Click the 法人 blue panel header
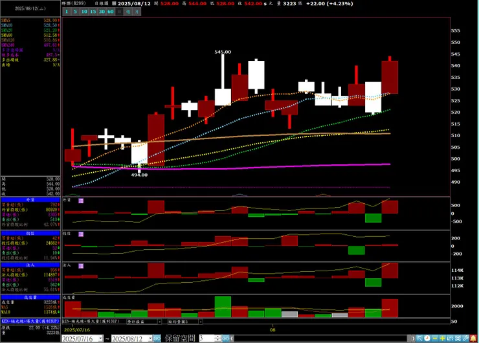Image resolution: width=479 pixels, height=343 pixels. 30,265
